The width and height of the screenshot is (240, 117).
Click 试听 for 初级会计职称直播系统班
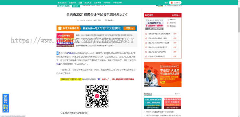click(x=175, y=56)
